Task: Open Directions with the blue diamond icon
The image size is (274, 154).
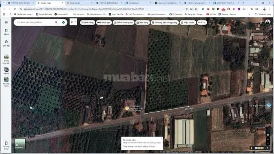Action: click(x=64, y=22)
